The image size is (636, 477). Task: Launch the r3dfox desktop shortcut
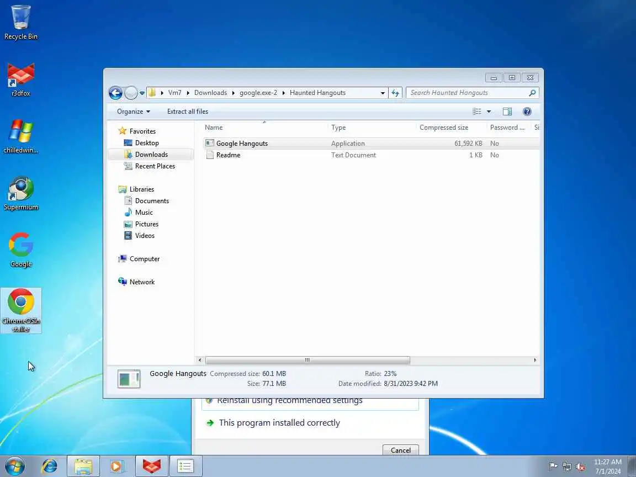20,80
